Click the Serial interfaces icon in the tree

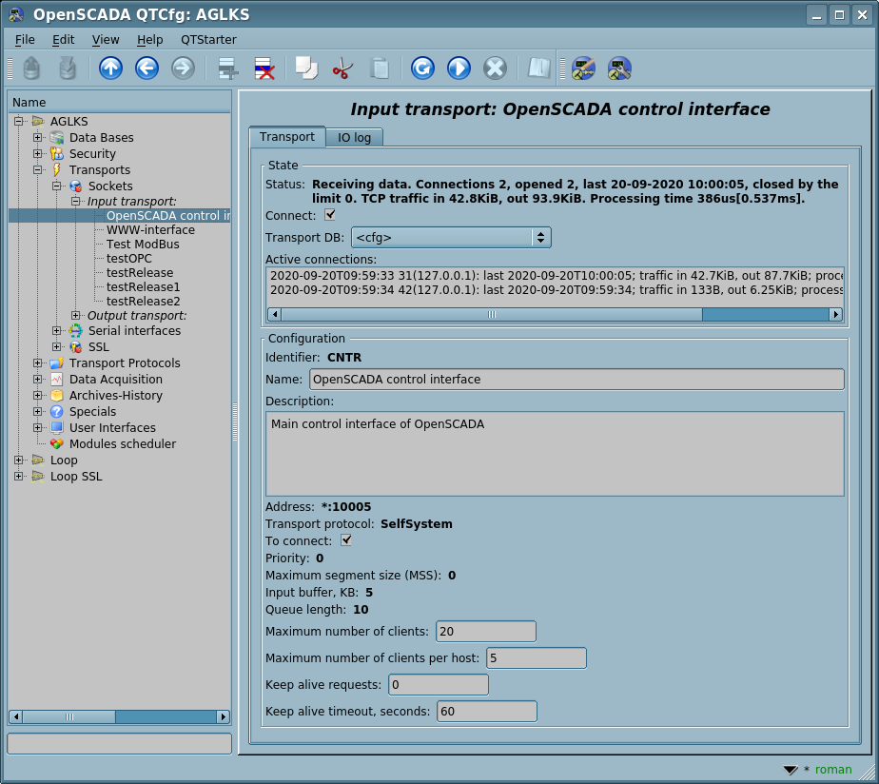(76, 331)
